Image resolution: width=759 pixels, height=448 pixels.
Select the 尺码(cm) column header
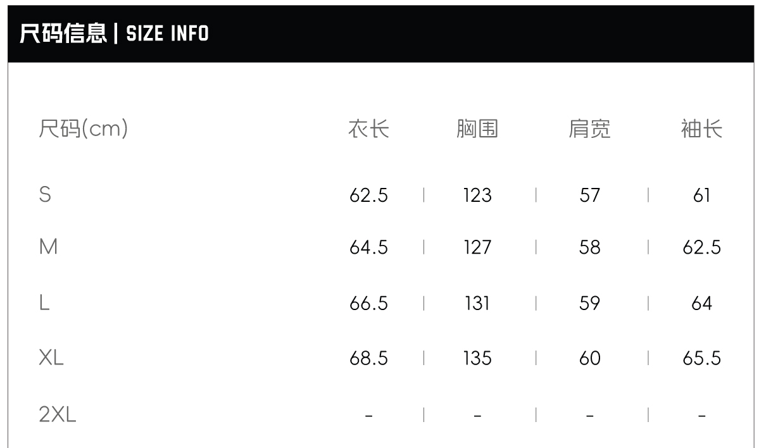coord(84,129)
